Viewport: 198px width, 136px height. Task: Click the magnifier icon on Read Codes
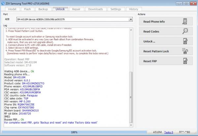(x=185, y=31)
